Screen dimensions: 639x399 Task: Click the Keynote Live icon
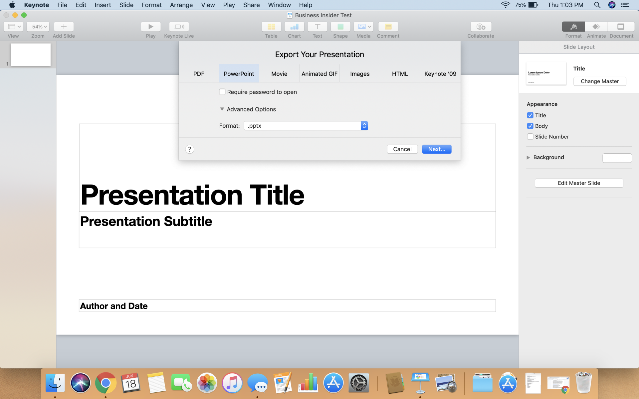(x=179, y=27)
